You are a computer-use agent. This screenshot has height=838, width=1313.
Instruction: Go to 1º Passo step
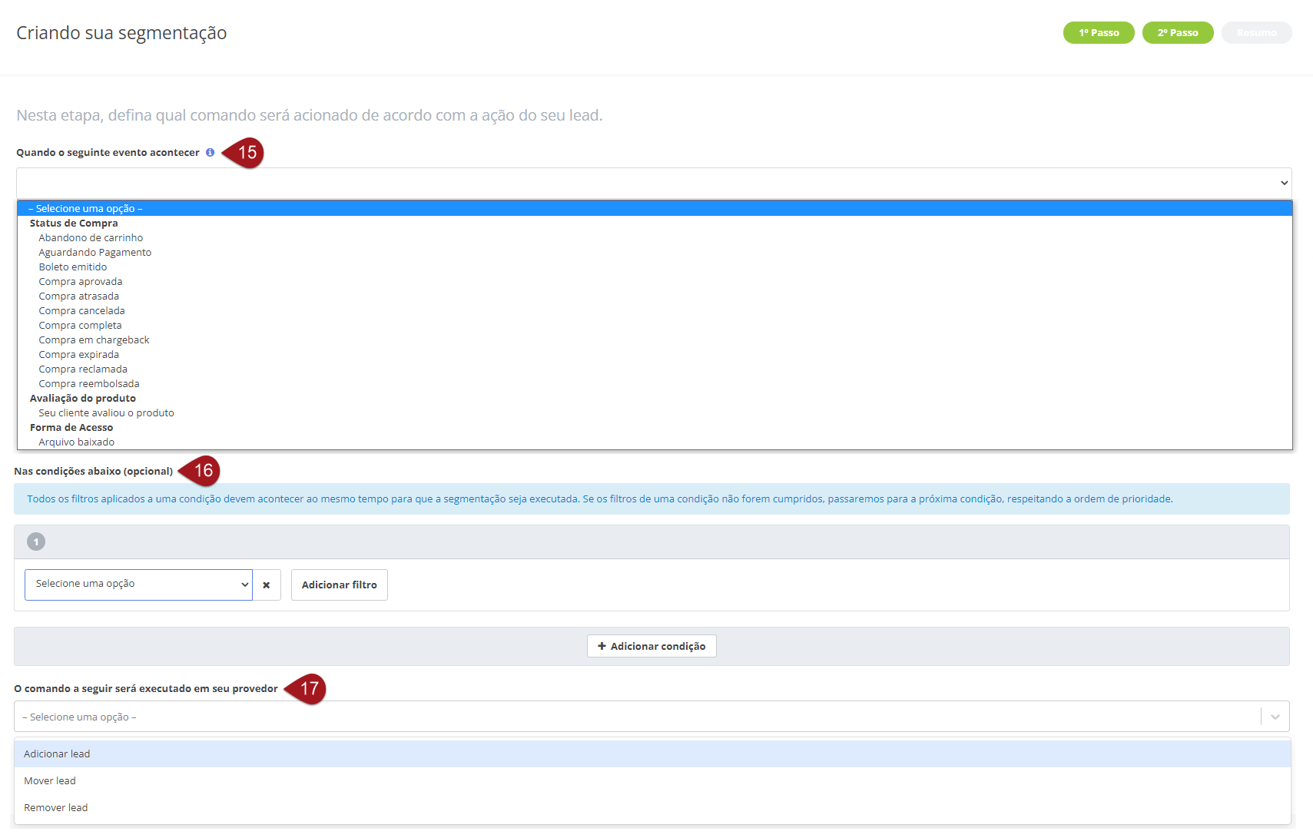point(1098,33)
